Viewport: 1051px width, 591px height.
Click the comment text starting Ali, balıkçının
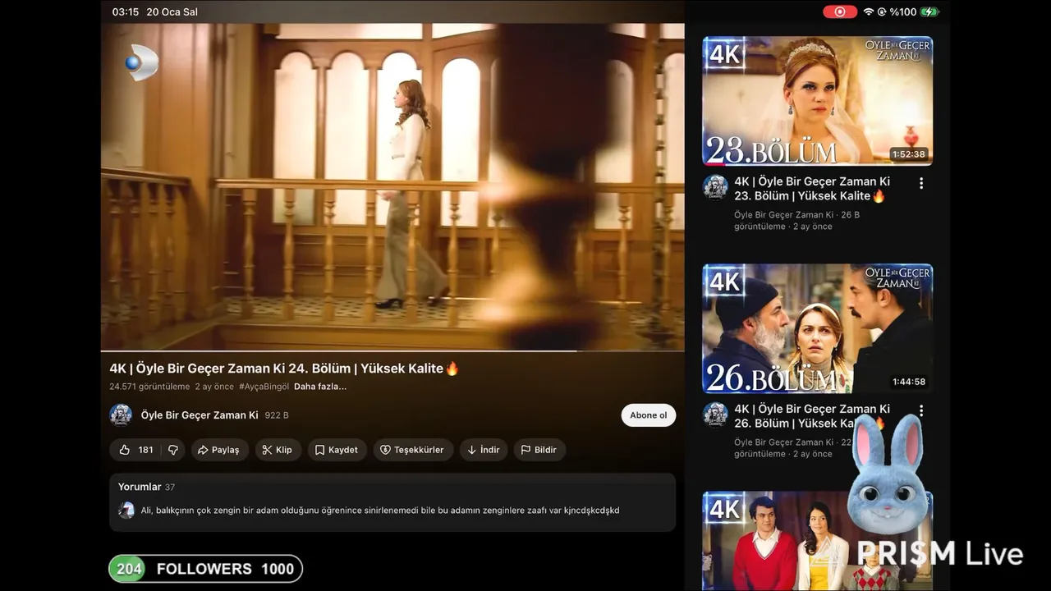coord(380,511)
